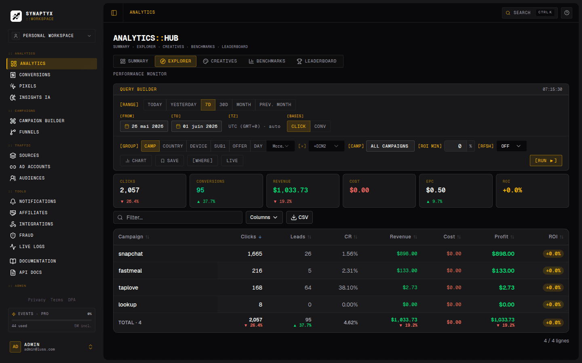Viewport: 582px width, 363px height.
Task: Open the From date picker 26 mai 2026
Action: [144, 126]
